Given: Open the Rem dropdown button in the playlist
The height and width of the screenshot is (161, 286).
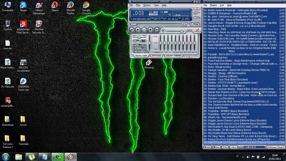Looking at the screenshot, I should tap(216, 147).
